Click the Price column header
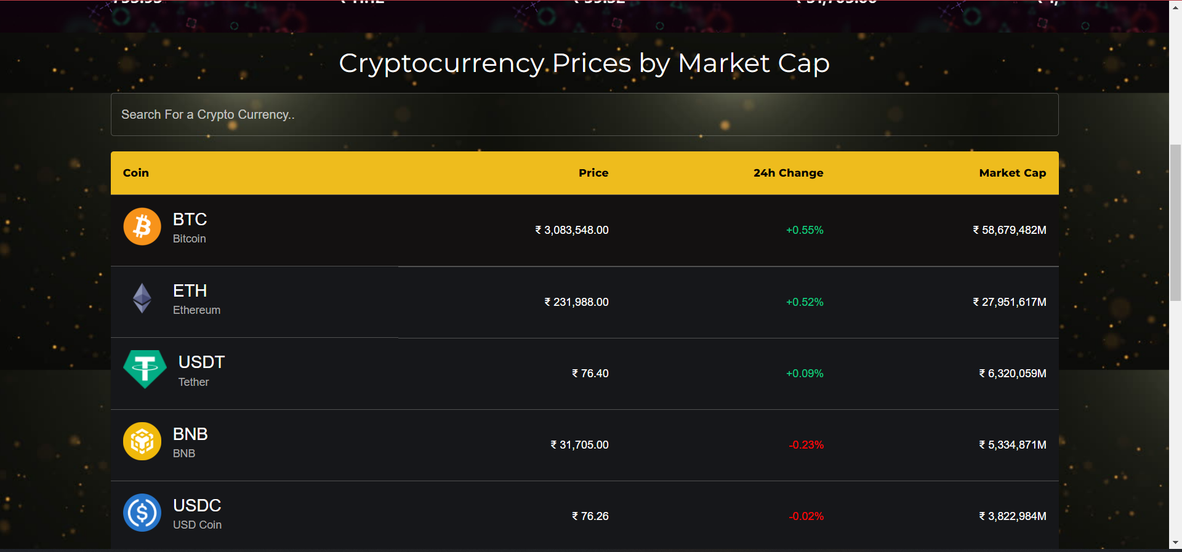 tap(593, 173)
